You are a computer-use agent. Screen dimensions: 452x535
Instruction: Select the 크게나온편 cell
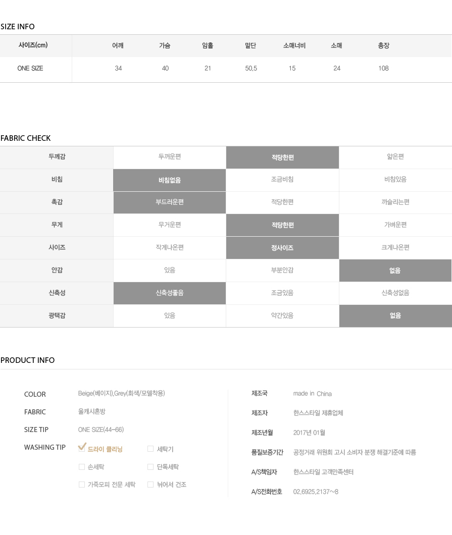point(395,248)
